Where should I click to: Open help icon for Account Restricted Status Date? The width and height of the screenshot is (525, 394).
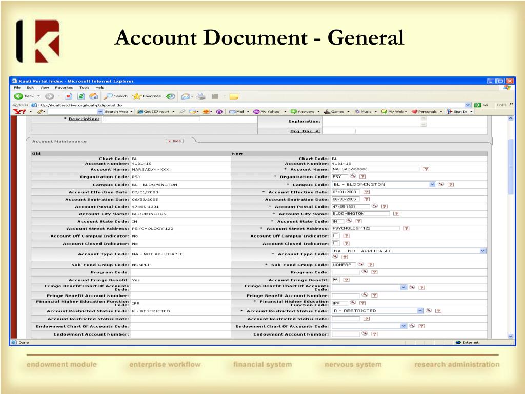click(367, 319)
